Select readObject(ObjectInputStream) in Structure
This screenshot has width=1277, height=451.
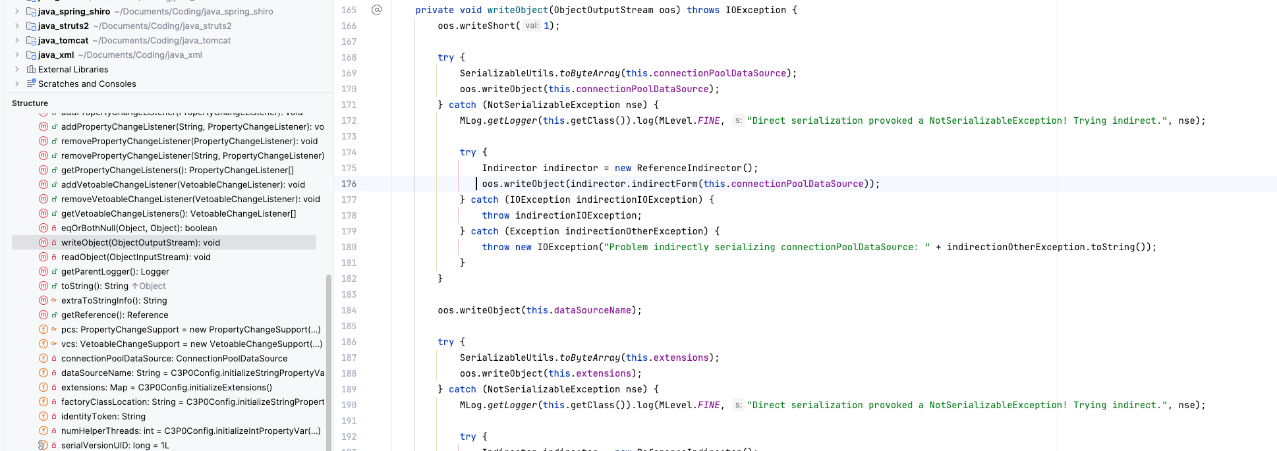[x=136, y=257]
